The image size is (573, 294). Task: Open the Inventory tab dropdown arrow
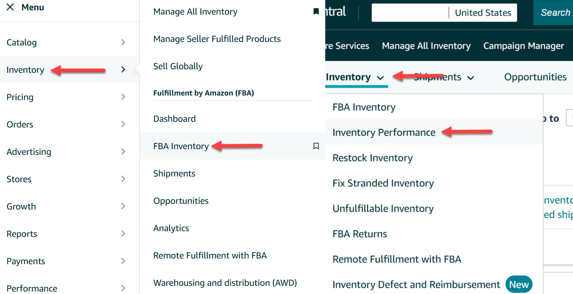tap(380, 78)
